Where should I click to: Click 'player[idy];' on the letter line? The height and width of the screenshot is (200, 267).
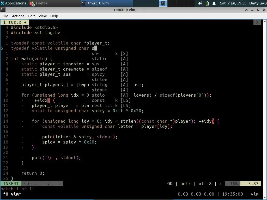[157, 126]
